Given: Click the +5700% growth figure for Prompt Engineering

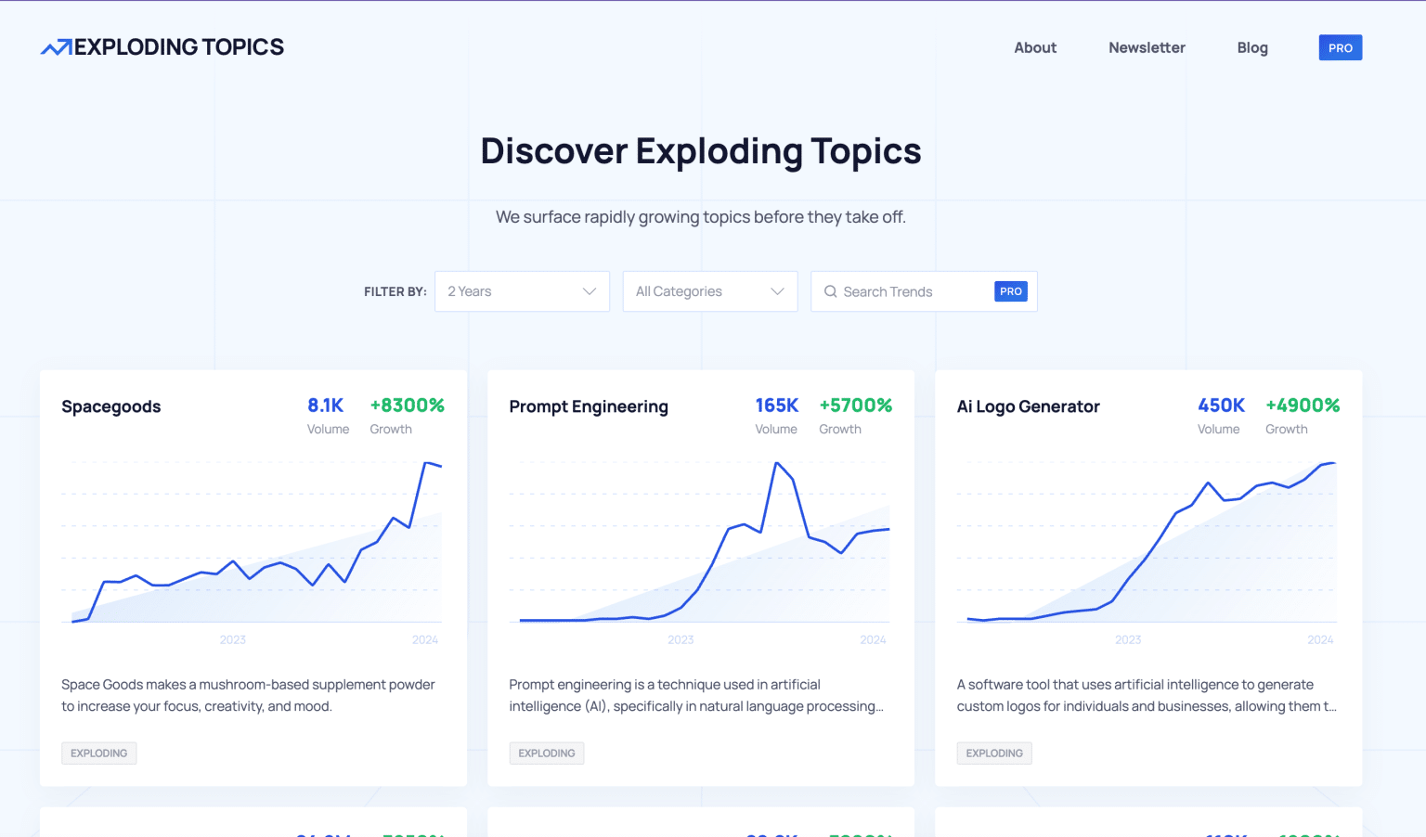Looking at the screenshot, I should 855,405.
